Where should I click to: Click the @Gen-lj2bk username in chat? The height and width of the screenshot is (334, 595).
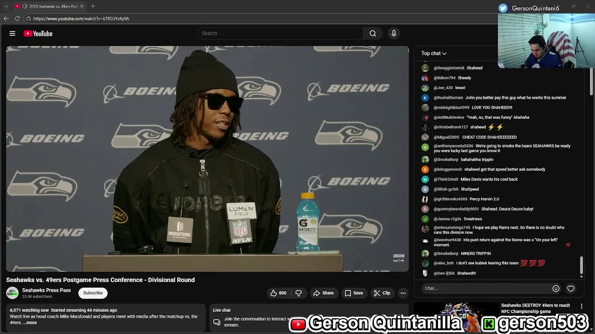coord(444,274)
